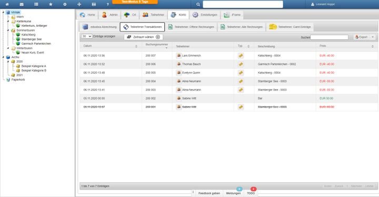Open the calendar icon in top bar

[94, 4]
